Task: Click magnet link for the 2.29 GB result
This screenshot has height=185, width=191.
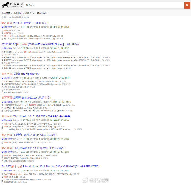Action: 7,152
